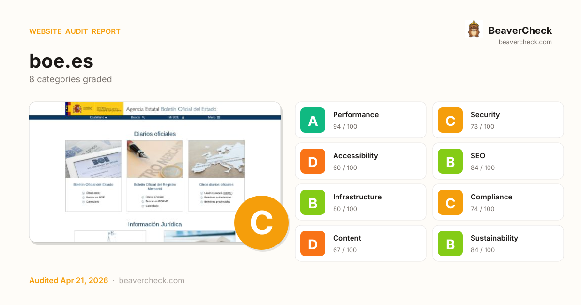Click the Boletín Oficial del Estado thumbnail image
Viewport: 581px width, 305px height.
tap(93, 159)
